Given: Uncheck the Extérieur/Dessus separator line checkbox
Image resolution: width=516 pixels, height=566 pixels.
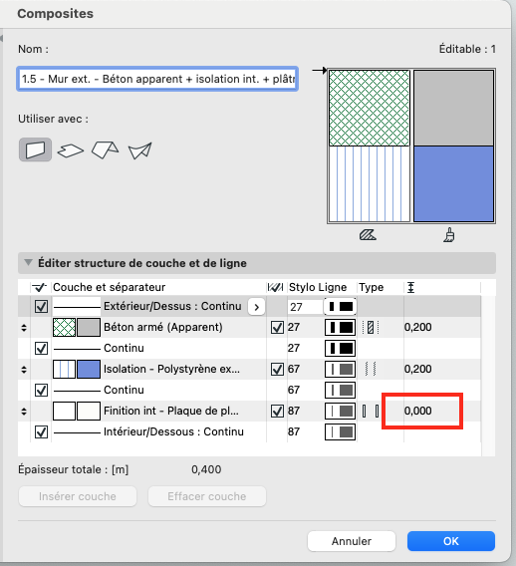Looking at the screenshot, I should coord(41,307).
